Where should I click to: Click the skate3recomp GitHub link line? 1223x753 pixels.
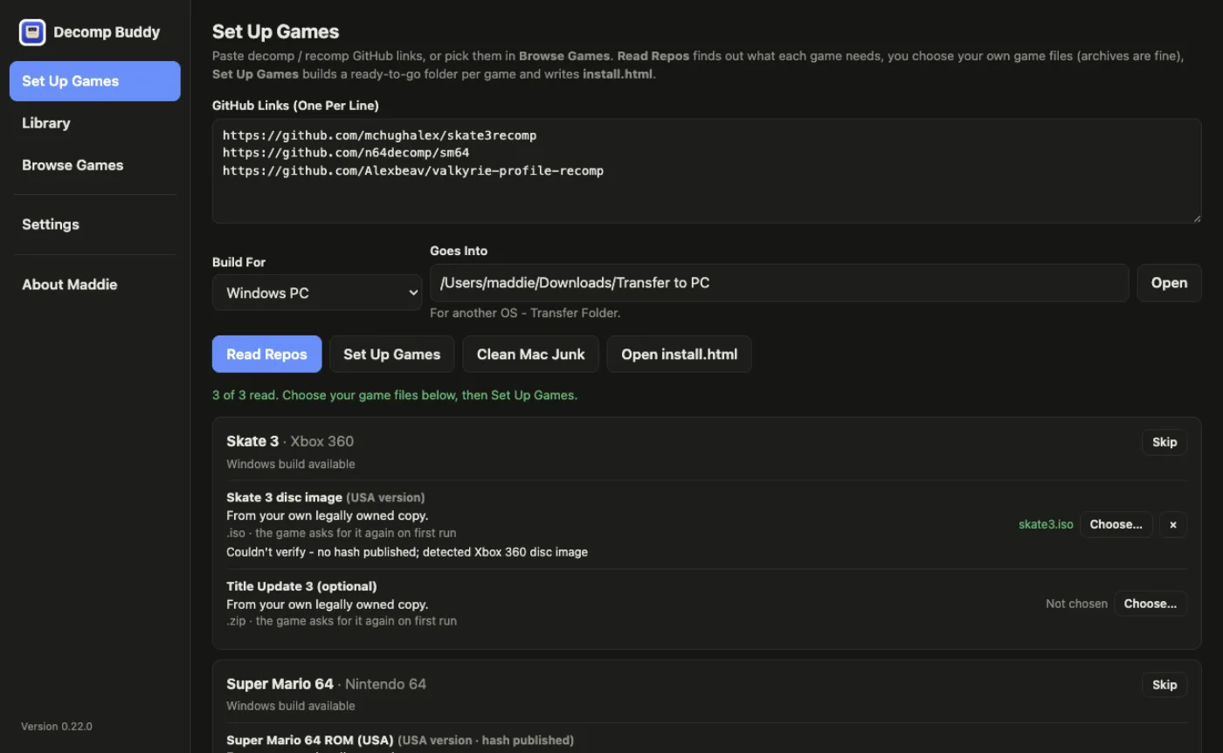(379, 135)
